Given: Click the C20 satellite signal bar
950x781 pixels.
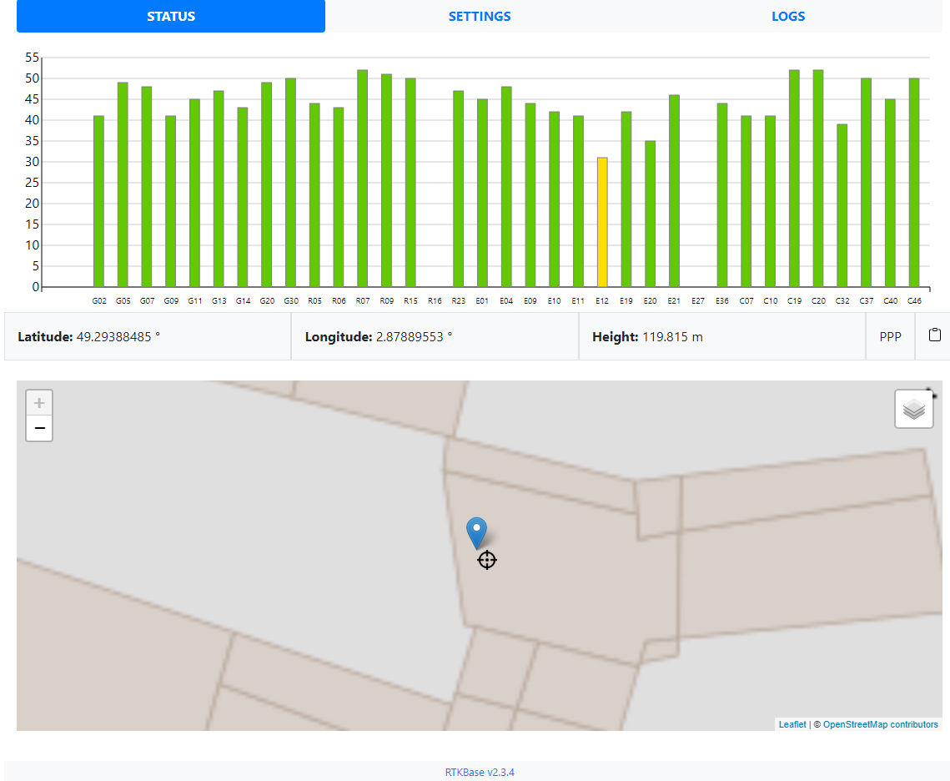Looking at the screenshot, I should pos(818,179).
